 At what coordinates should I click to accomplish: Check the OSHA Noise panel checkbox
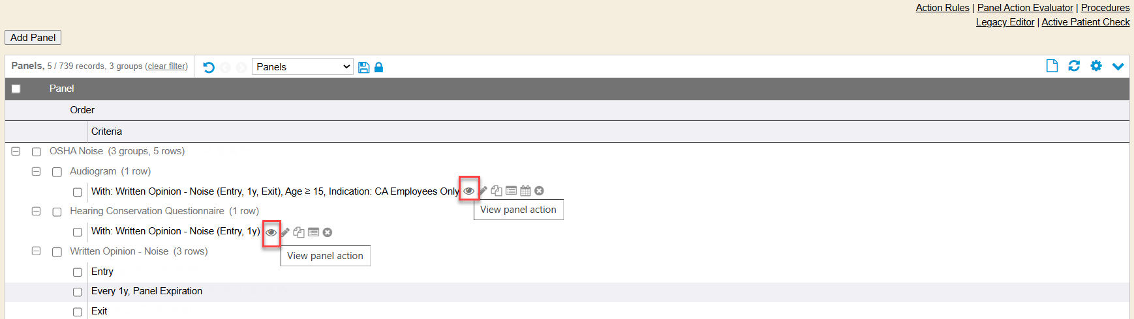click(x=37, y=152)
